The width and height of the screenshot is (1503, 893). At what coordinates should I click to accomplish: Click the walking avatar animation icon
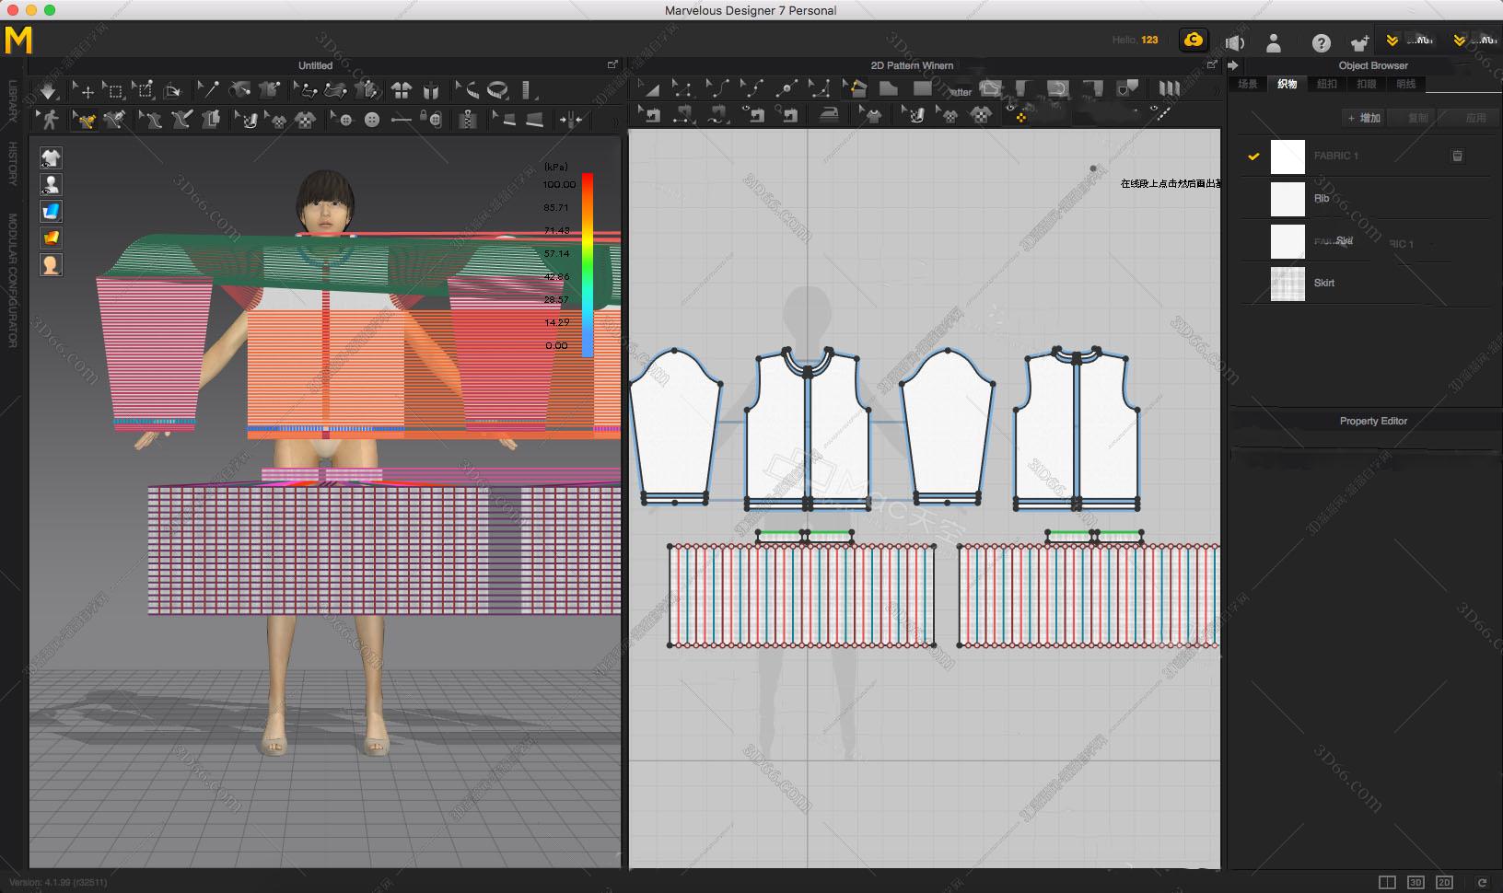(x=50, y=119)
